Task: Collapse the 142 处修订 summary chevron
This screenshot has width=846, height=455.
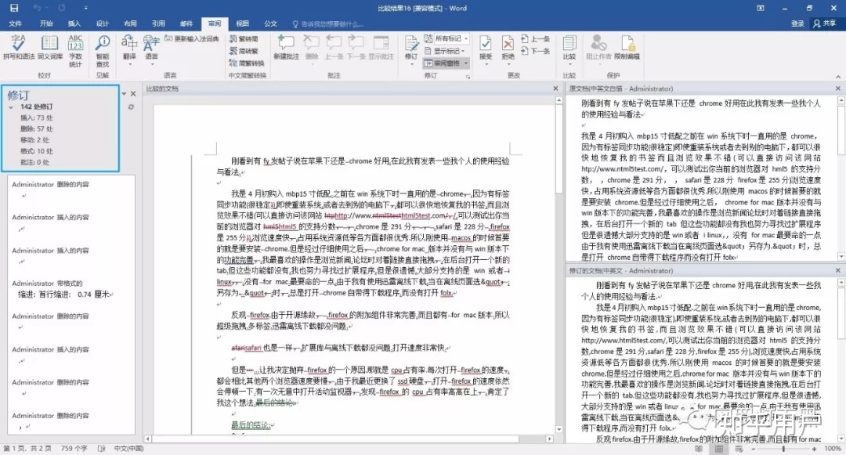Action: (x=11, y=107)
